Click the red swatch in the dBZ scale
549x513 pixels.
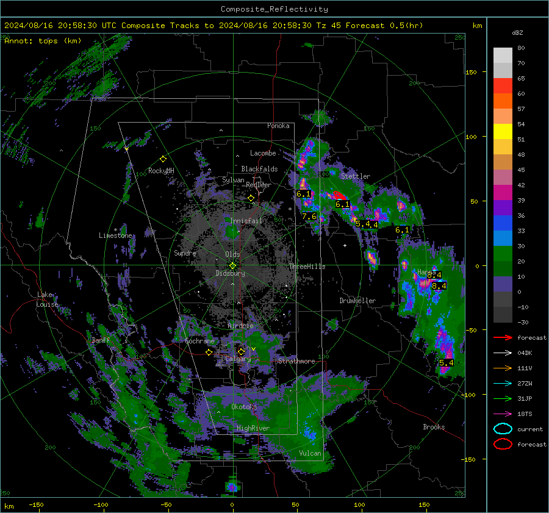pyautogui.click(x=503, y=85)
